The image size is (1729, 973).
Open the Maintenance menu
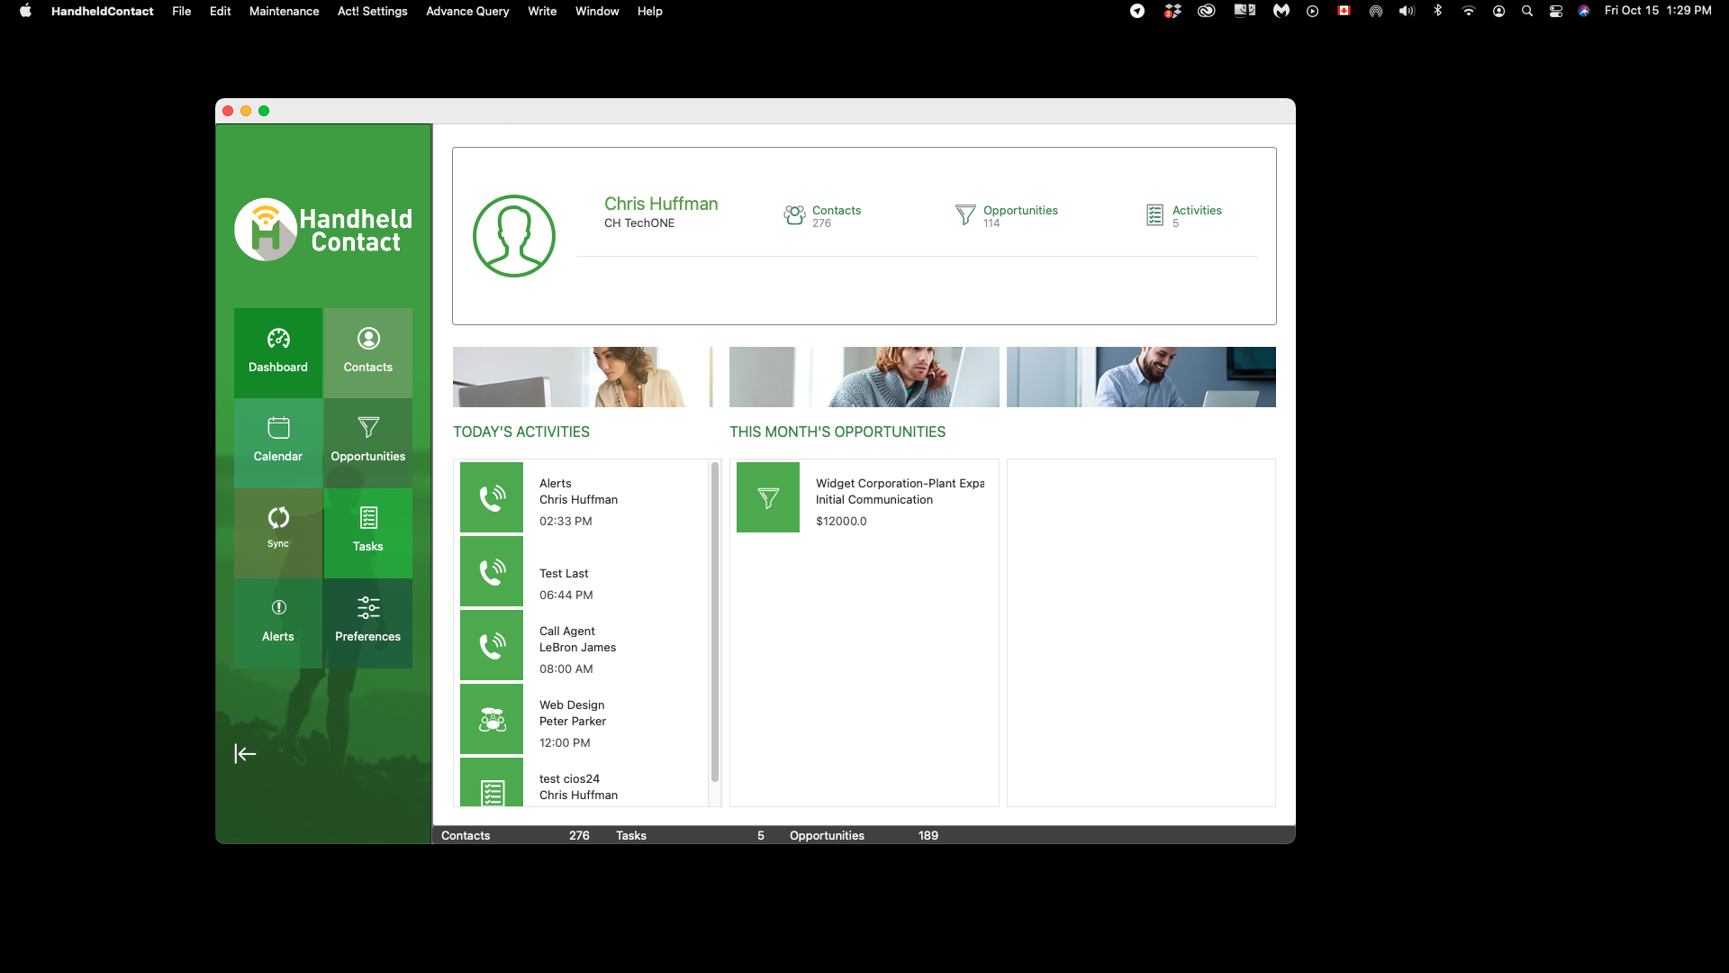285,11
